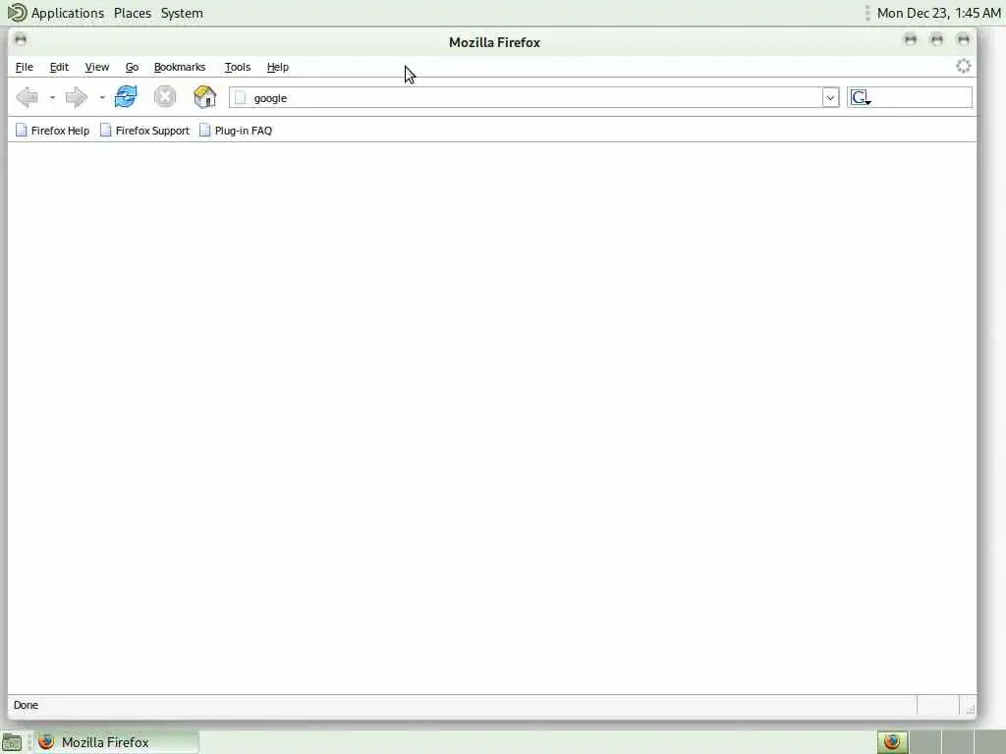Open the Help menu
The image size is (1006, 754).
pos(278,67)
